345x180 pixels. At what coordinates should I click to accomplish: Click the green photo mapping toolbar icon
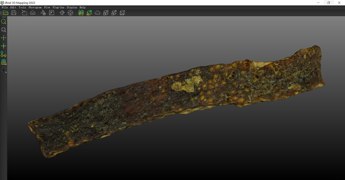coord(81,13)
